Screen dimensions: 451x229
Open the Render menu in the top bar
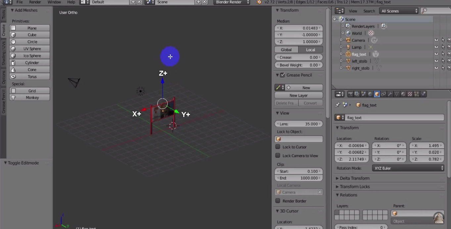(x=35, y=2)
